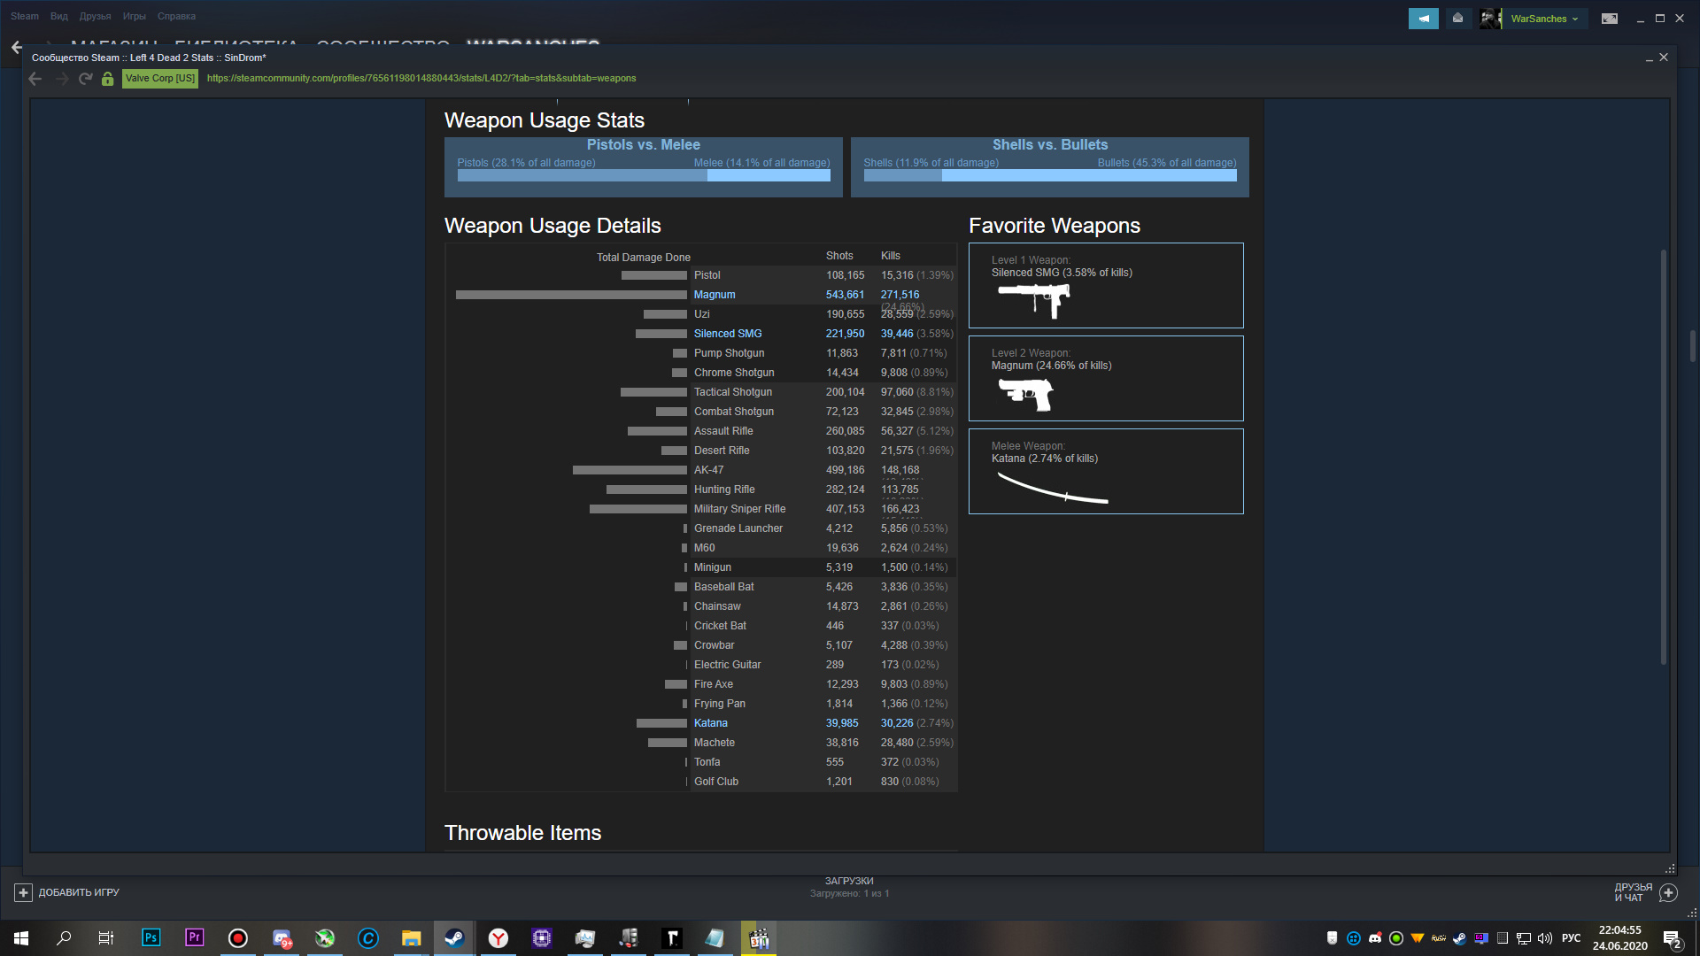Click the page reload icon
The image size is (1700, 956).
(85, 79)
